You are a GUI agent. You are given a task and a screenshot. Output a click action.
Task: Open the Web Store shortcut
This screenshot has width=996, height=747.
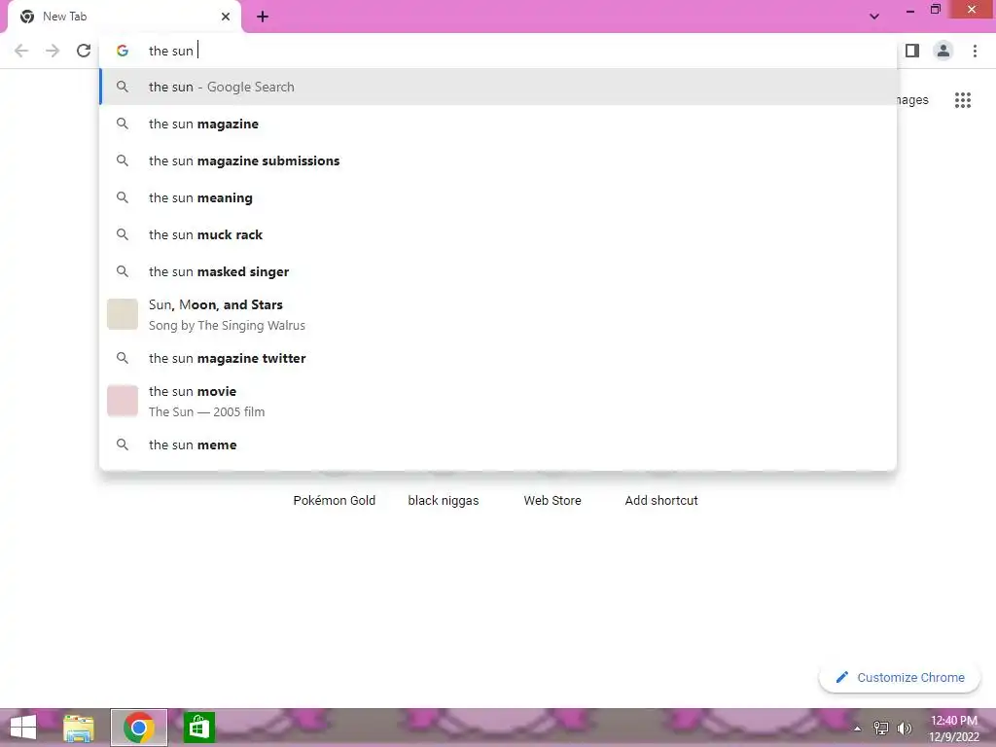point(552,501)
